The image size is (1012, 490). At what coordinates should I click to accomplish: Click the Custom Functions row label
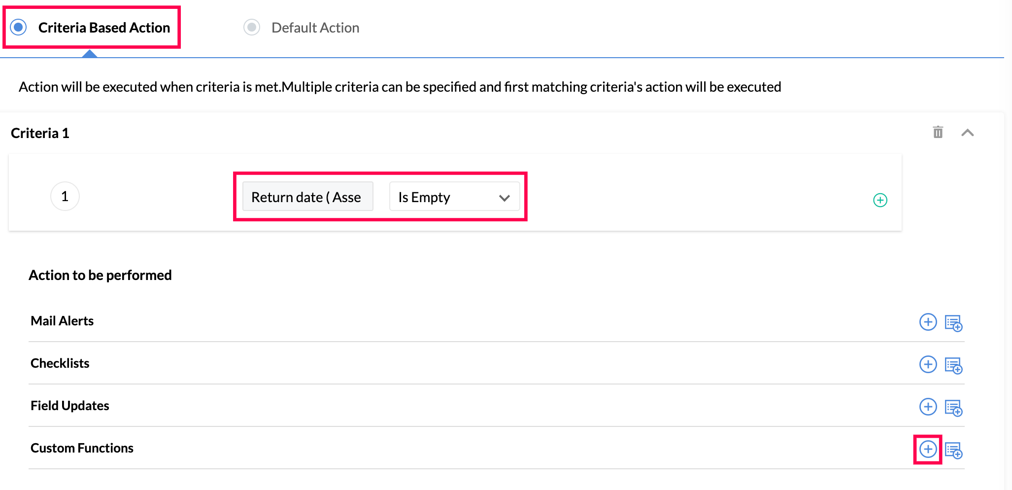coord(82,448)
